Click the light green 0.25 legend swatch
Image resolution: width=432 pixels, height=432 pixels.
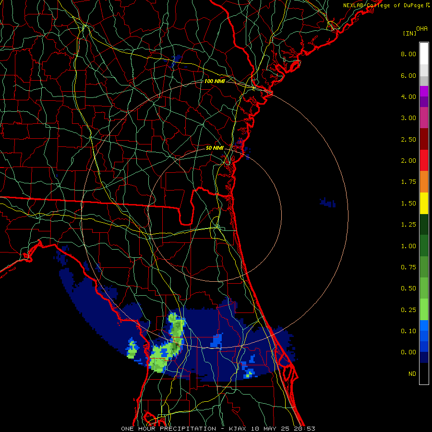[x=424, y=310]
